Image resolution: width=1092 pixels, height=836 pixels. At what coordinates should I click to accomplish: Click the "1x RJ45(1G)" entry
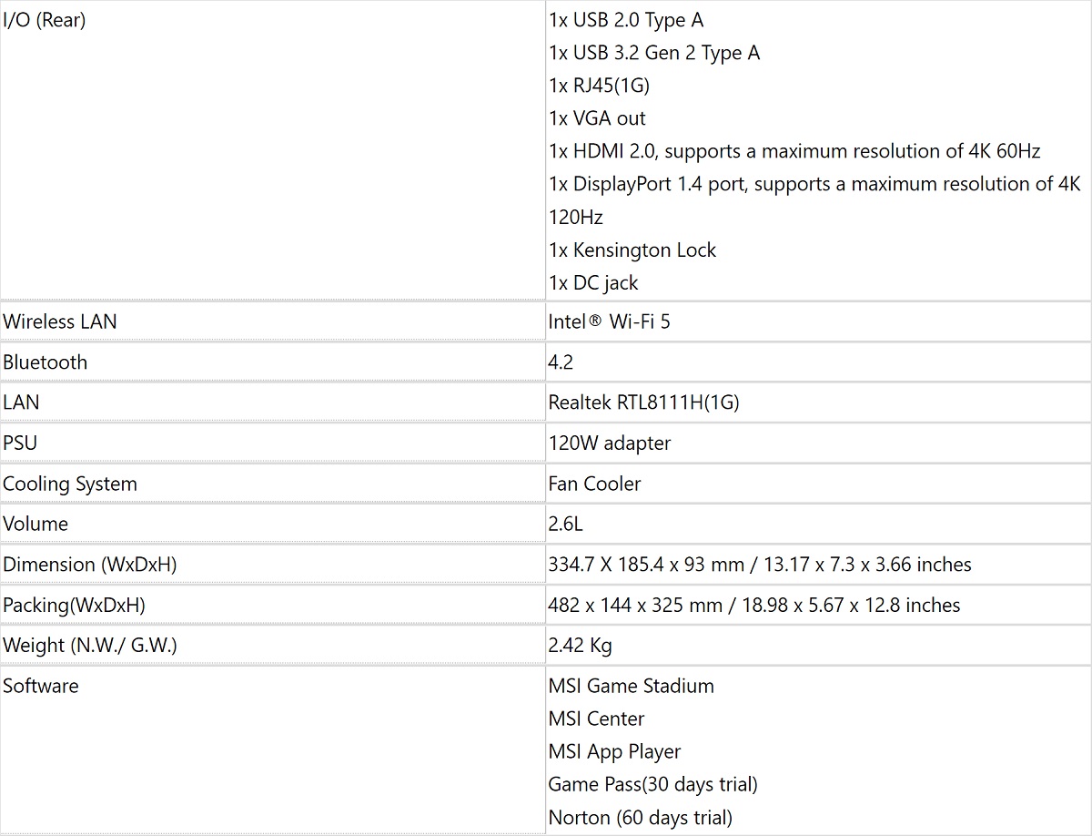(599, 86)
